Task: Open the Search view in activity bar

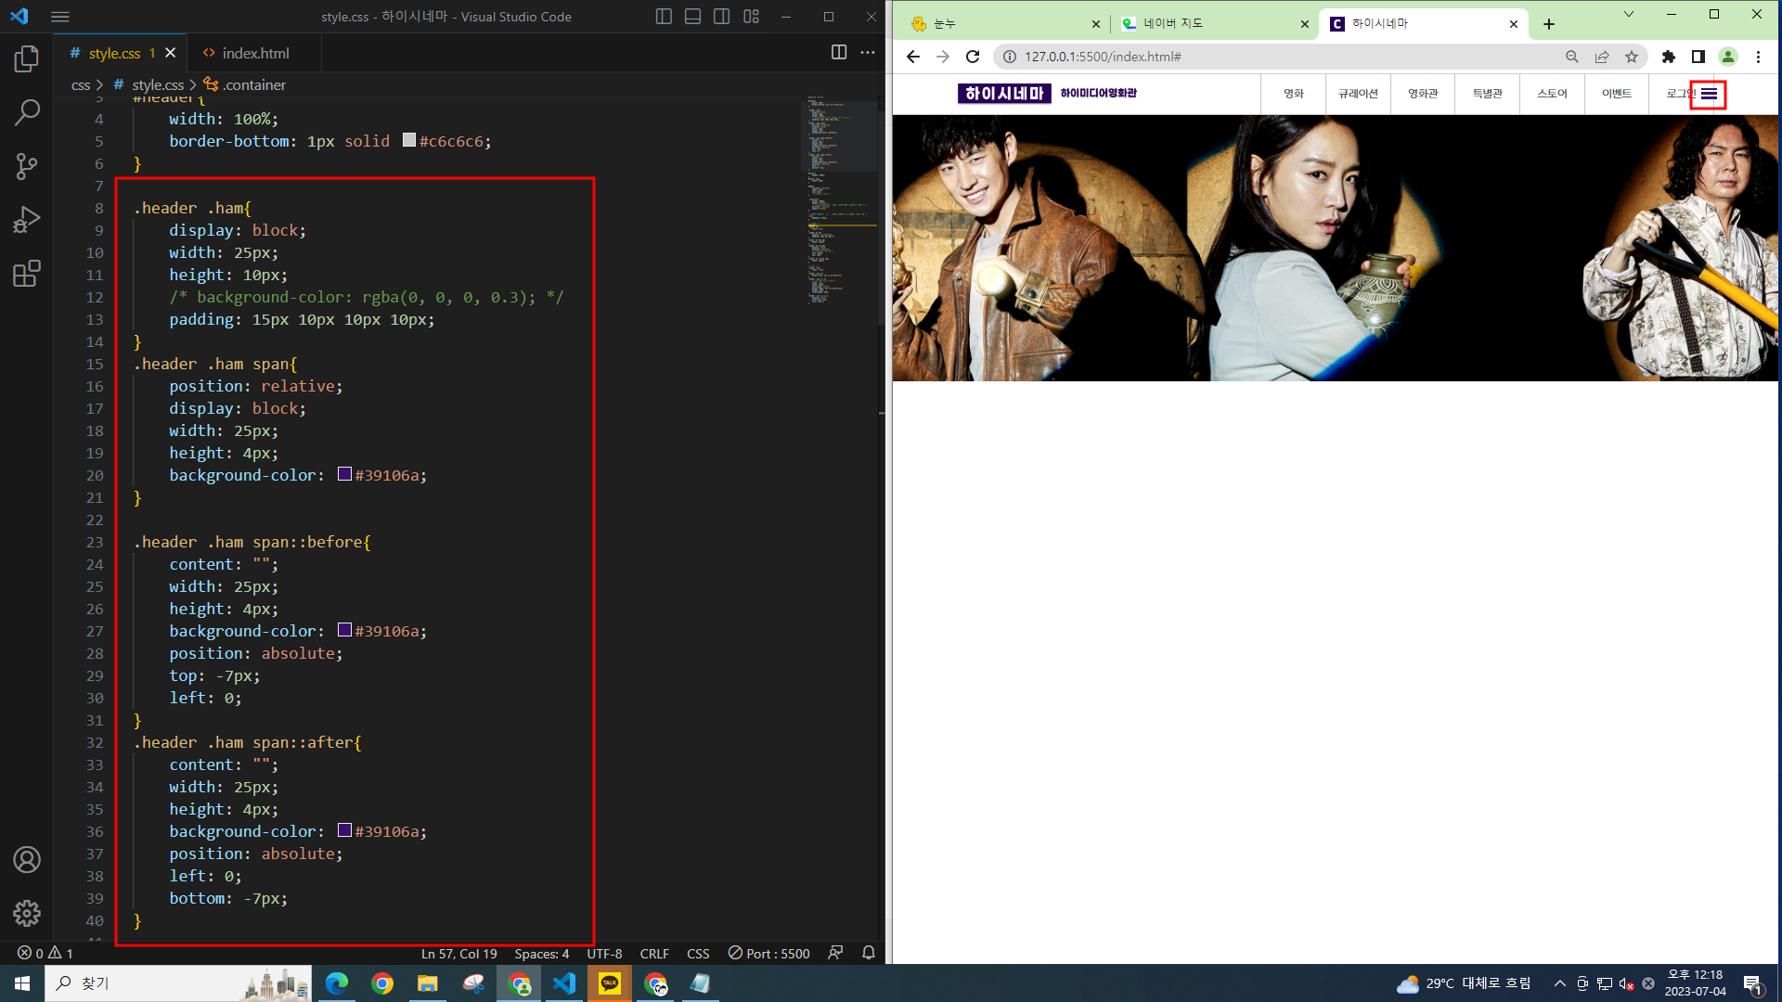Action: coord(27,112)
